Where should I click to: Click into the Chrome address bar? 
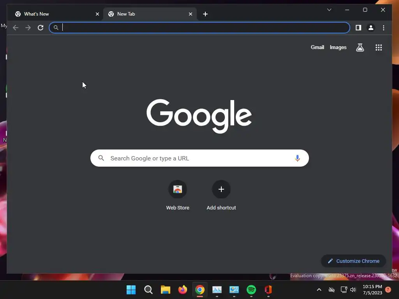(x=199, y=28)
